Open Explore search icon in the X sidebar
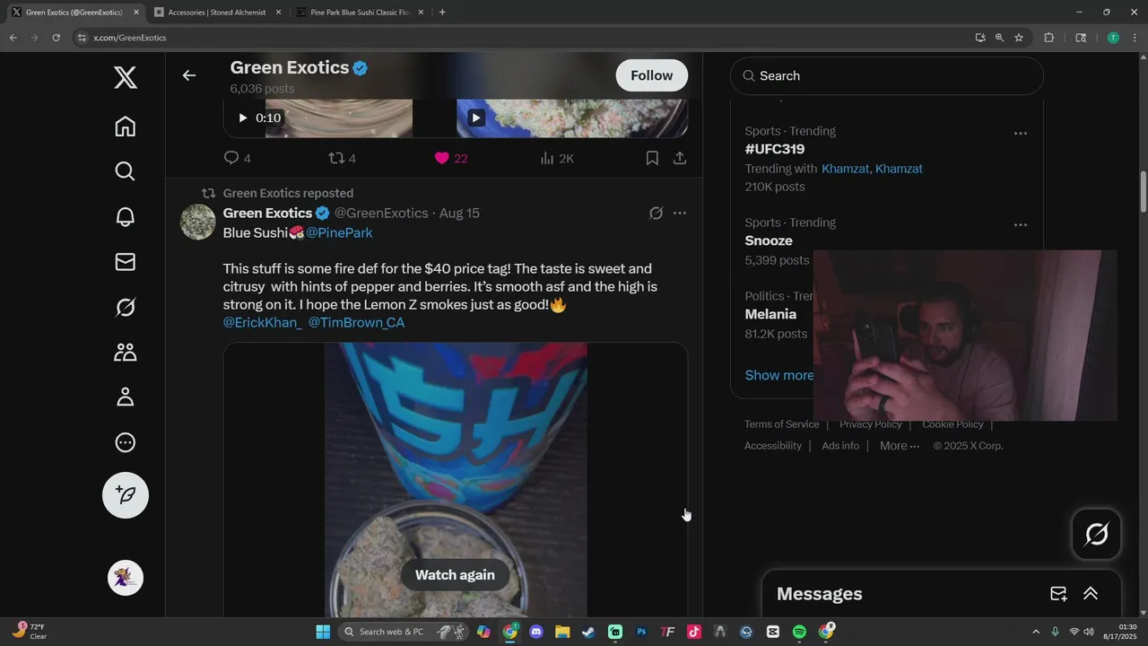 tap(126, 171)
